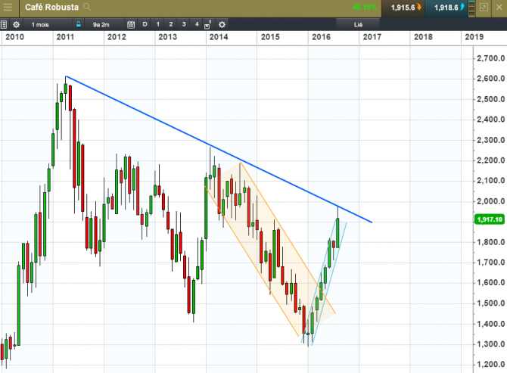
Task: Click the sell price 1,915.6
Action: tap(403, 8)
